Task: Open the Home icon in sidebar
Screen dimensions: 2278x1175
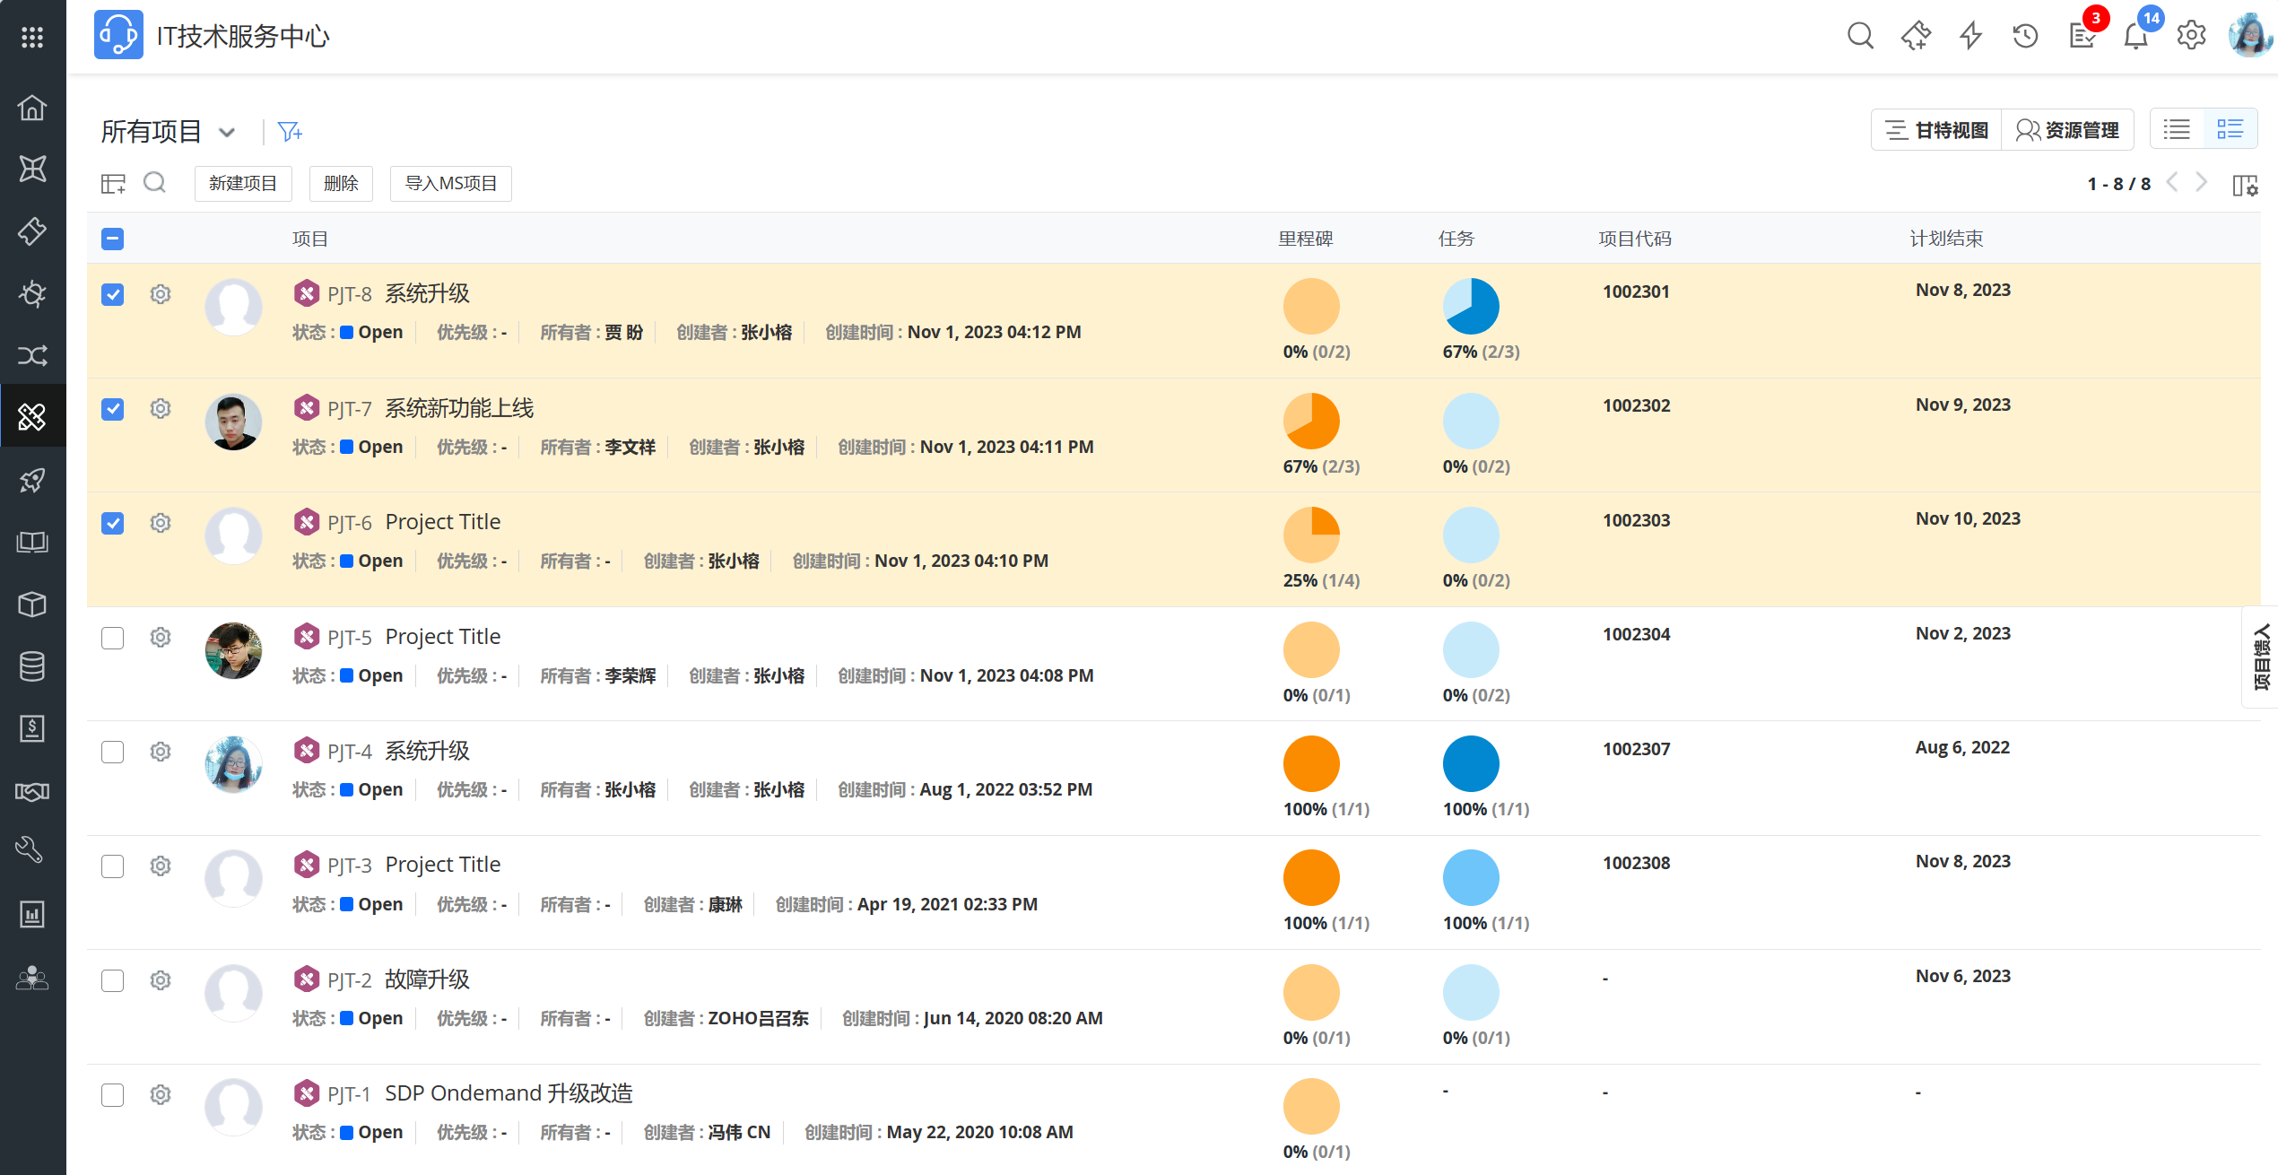Action: click(x=32, y=108)
